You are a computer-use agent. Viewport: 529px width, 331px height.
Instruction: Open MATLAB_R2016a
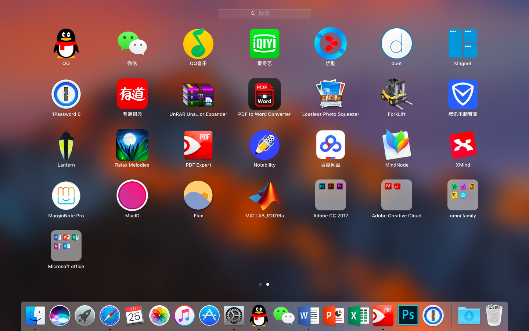pos(264,196)
